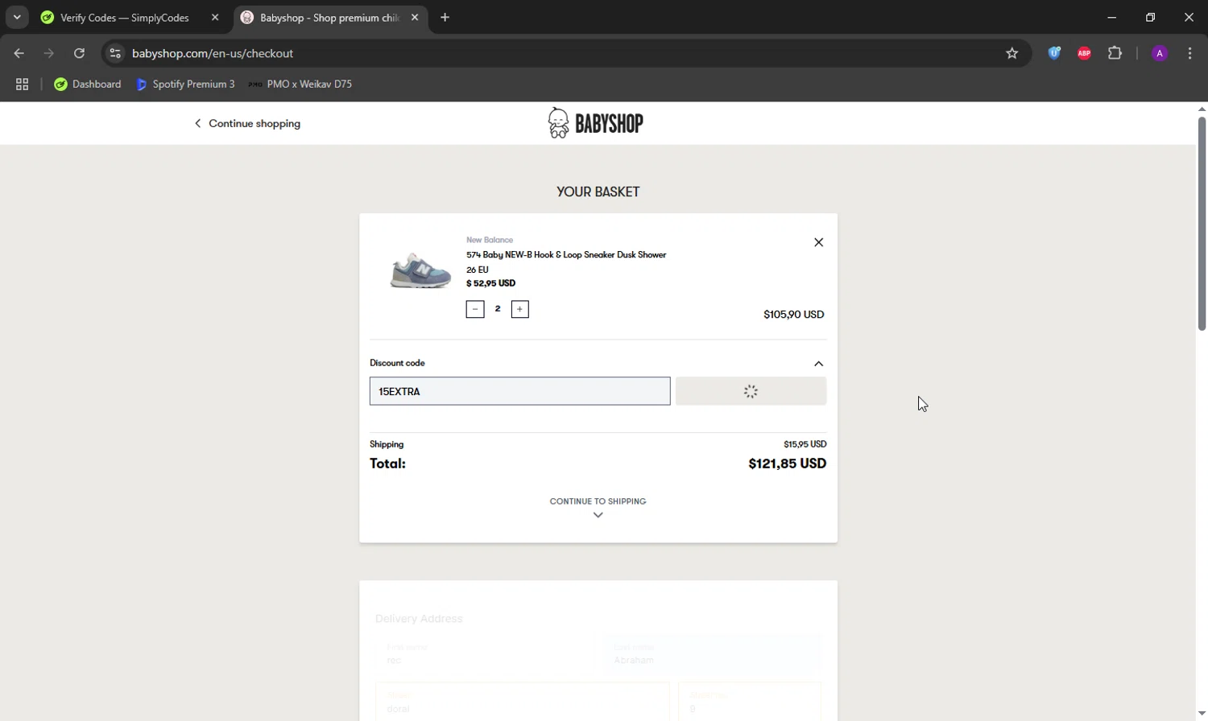Open the PMO x Weikav D75 bookmark
Image resolution: width=1208 pixels, height=721 pixels.
click(x=300, y=84)
